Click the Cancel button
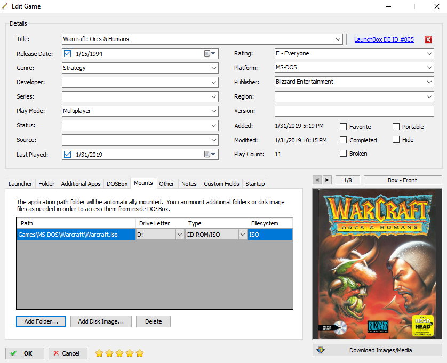The width and height of the screenshot is (447, 363). pyautogui.click(x=68, y=353)
